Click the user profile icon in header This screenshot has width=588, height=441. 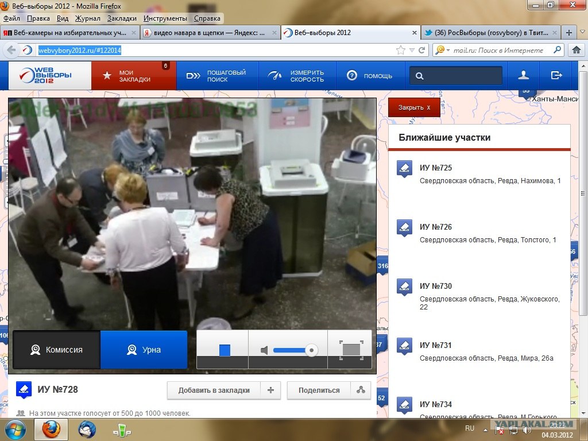pyautogui.click(x=523, y=75)
